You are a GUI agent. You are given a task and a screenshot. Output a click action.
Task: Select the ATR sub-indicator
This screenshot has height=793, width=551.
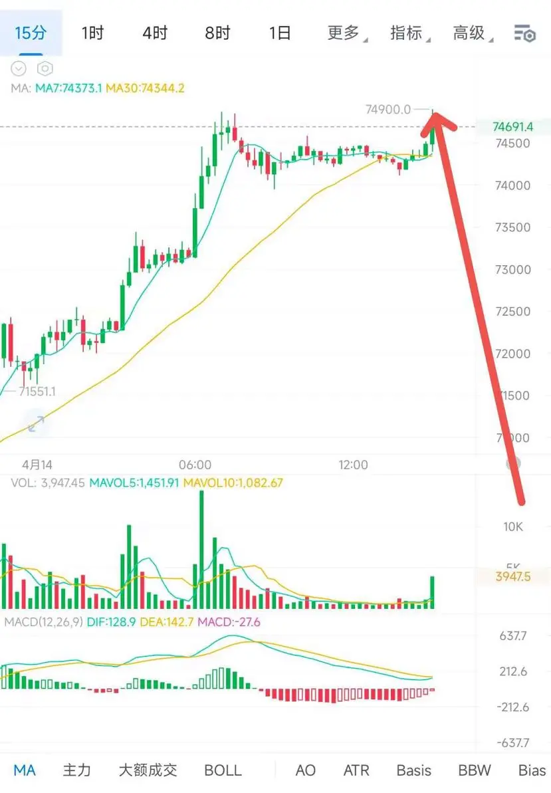(356, 770)
